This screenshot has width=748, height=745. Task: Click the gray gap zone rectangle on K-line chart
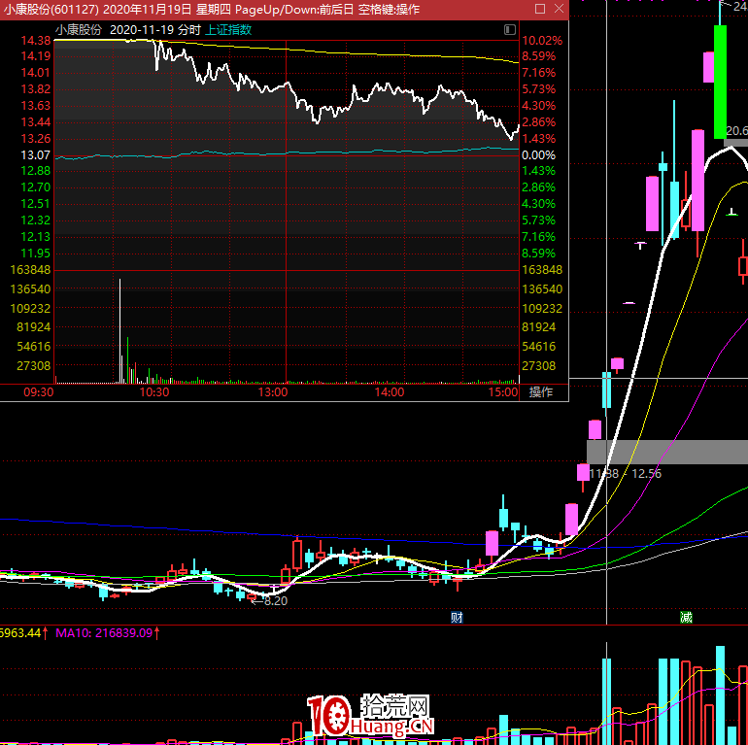(667, 452)
